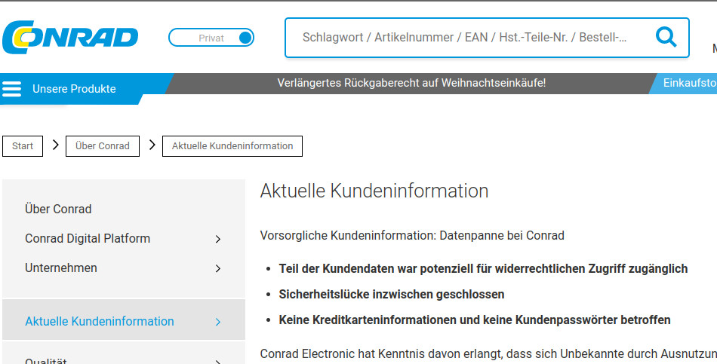Go to Start breadcrumb
Screen dimensions: 717x364
pyautogui.click(x=23, y=146)
